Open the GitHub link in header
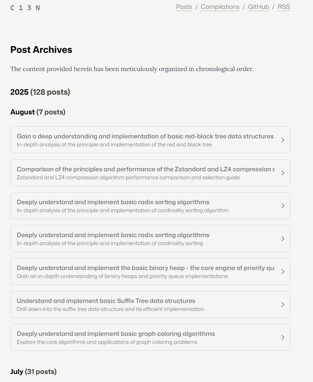The width and height of the screenshot is (313, 382). (x=258, y=7)
